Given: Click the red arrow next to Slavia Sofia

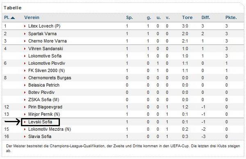Looking at the screenshot, I should (x=25, y=136).
